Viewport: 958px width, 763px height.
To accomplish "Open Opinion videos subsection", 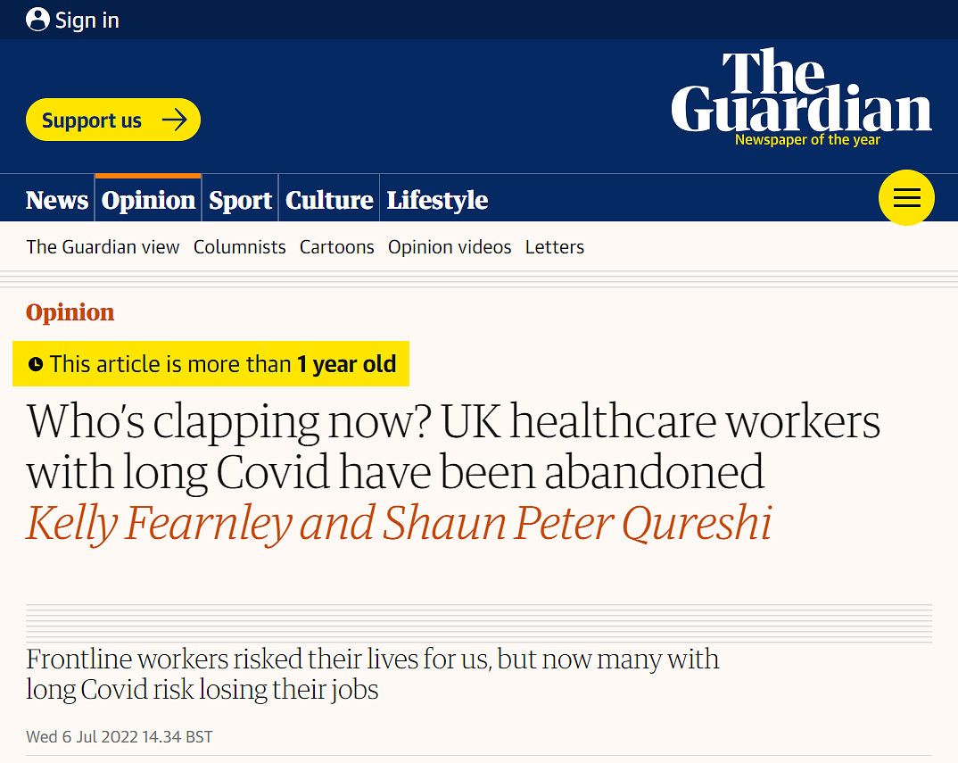I will click(x=450, y=247).
